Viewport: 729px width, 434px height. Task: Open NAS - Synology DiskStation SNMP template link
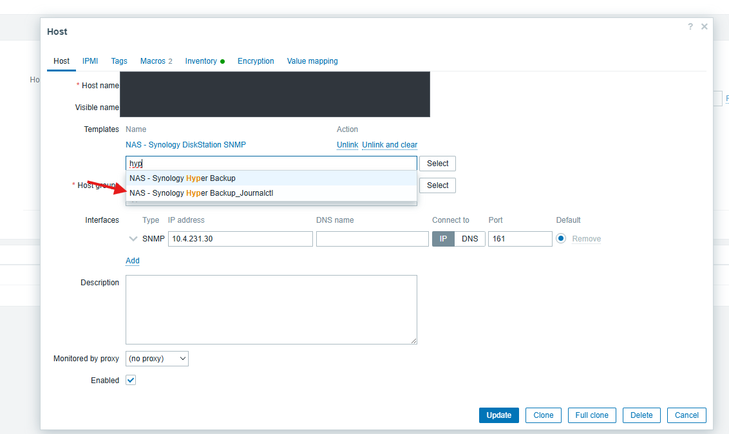[x=185, y=144]
